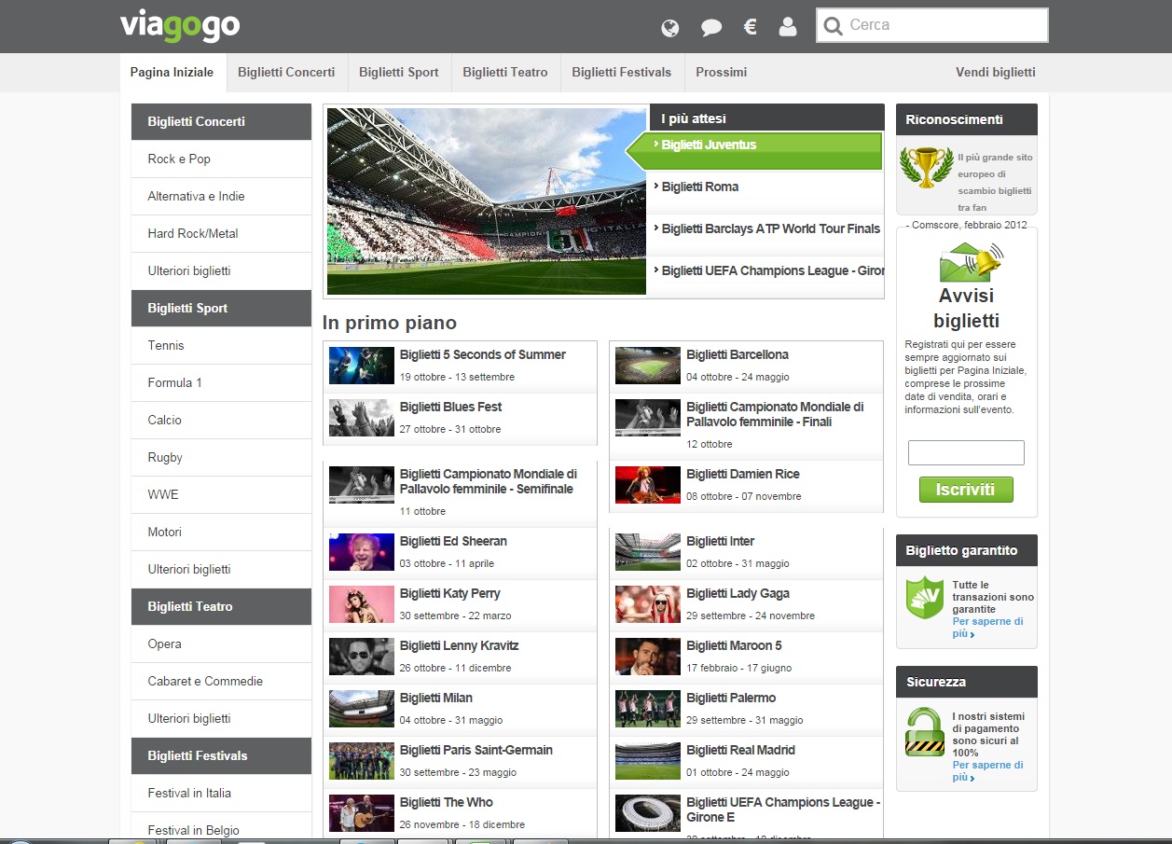Open Rock e Pop category
This screenshot has height=844, width=1172.
click(x=222, y=159)
